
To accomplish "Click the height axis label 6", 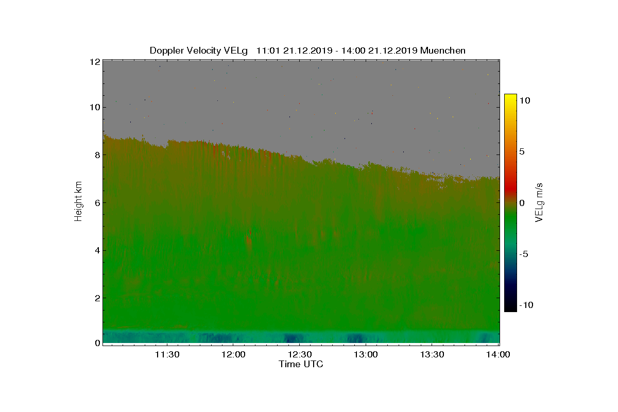I will [x=97, y=202].
